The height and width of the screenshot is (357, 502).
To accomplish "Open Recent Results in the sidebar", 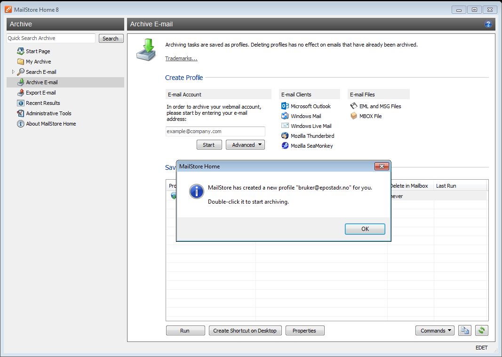I will (43, 103).
